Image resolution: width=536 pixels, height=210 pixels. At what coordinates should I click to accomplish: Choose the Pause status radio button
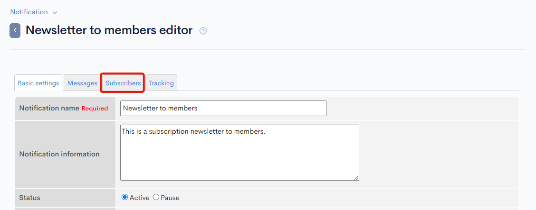156,197
